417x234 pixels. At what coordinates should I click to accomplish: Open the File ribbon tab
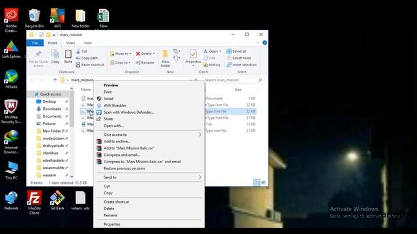(35, 43)
